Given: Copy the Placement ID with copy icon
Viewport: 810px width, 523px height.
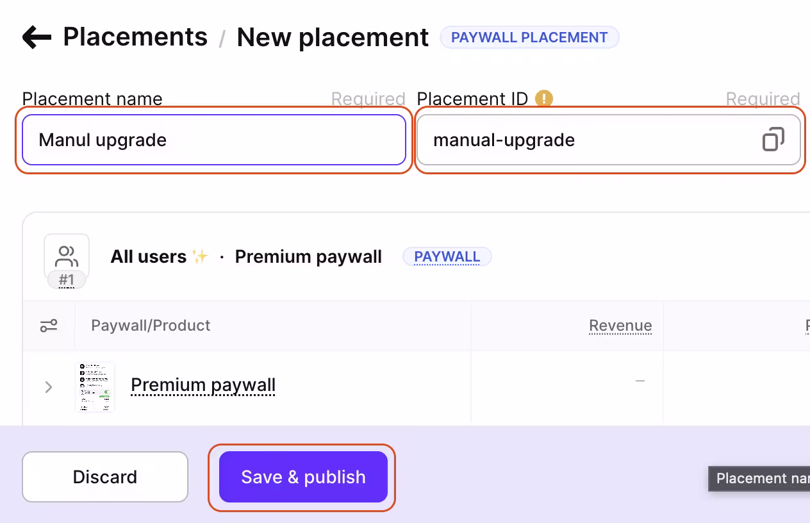Looking at the screenshot, I should pos(773,140).
